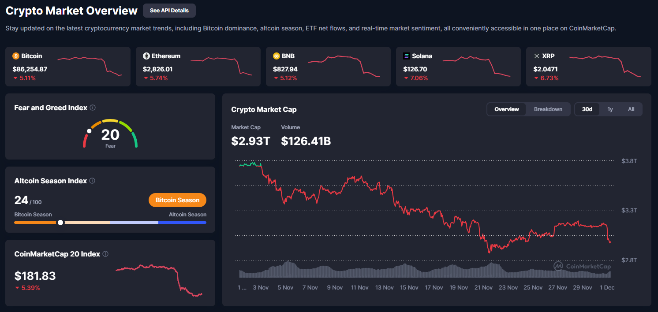This screenshot has width=658, height=312.
Task: Open Altcoin Season Index info icon
Action: coord(92,181)
